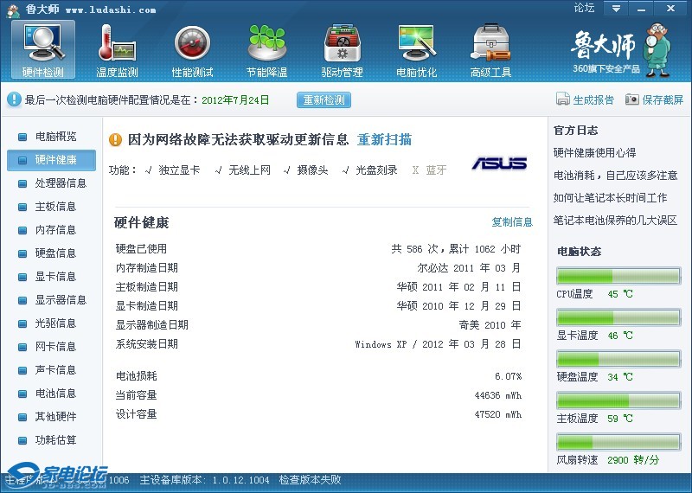The height and width of the screenshot is (493, 692).
Task: Open the 驱动管理 driver management icon
Action: click(342, 43)
